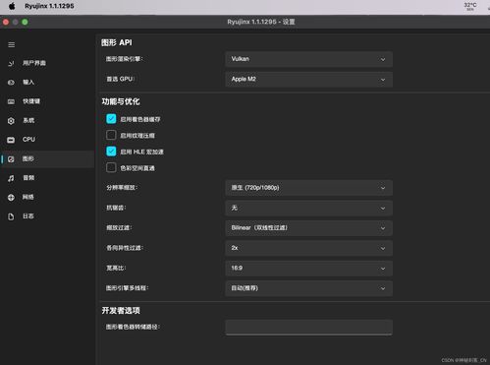
Task: Click the 开发者选项 section heading
Action: tap(121, 311)
